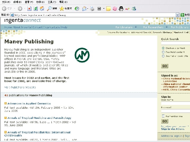Click subscription icon beside Annals of Tropical Medicine

6,118
